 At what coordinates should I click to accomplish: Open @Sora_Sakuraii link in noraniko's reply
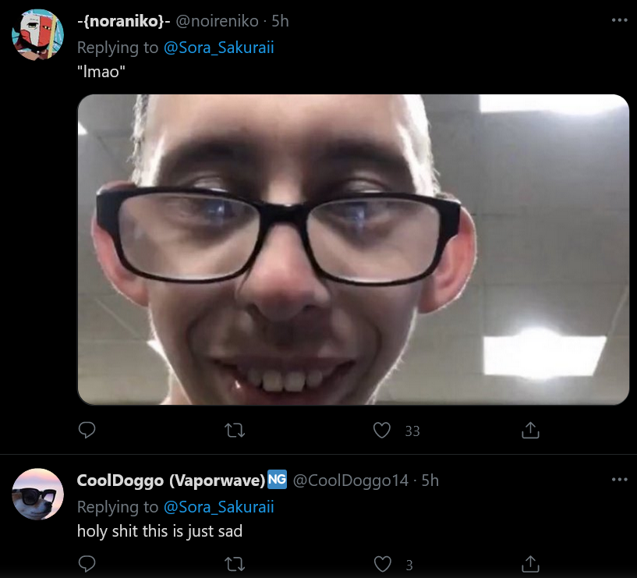[218, 48]
